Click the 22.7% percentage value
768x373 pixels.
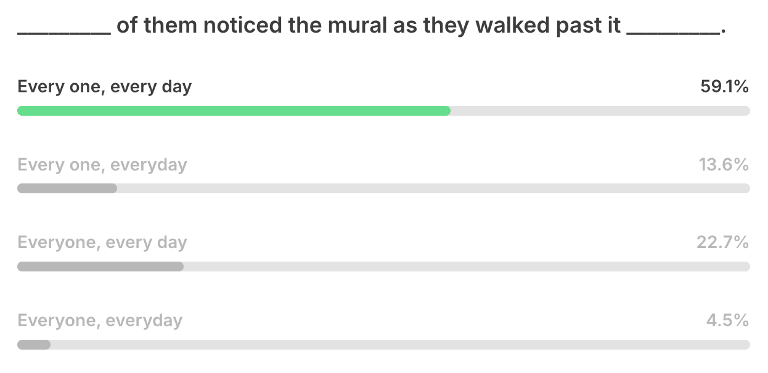tap(723, 243)
